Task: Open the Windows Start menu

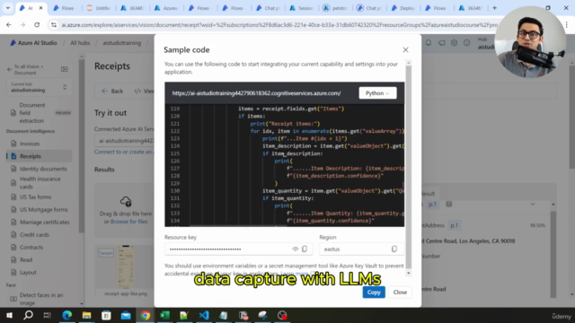Action: point(9,315)
